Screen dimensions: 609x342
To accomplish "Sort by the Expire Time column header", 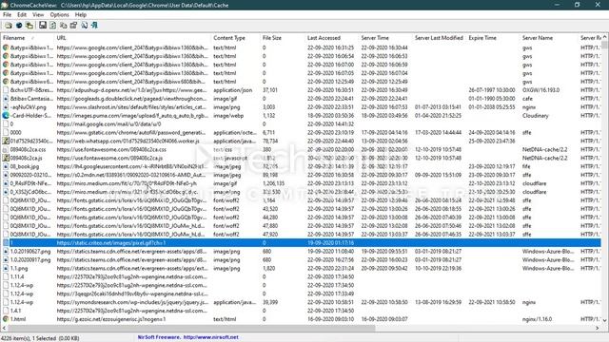I will coord(493,38).
